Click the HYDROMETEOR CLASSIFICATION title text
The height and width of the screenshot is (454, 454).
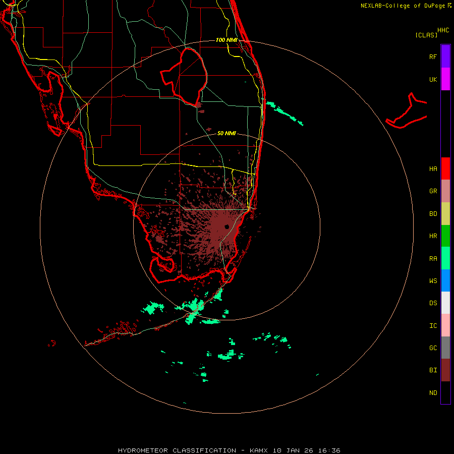(177, 450)
